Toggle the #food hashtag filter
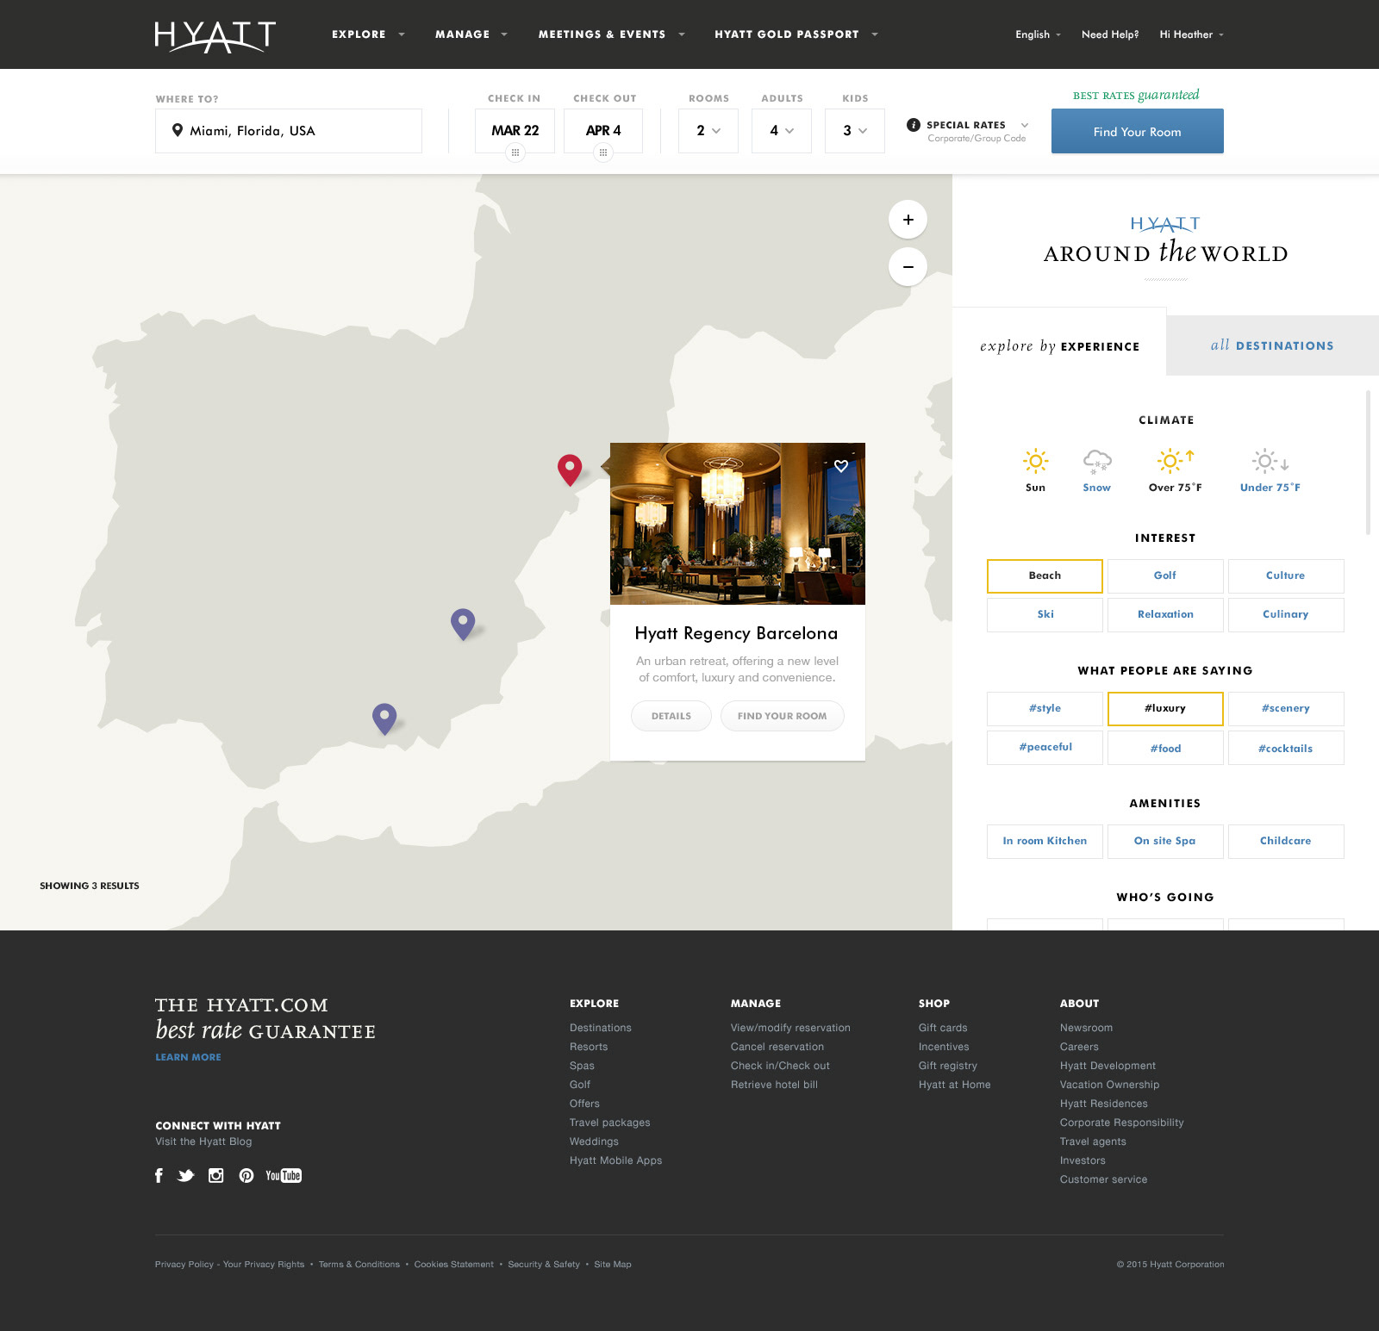 pos(1165,747)
